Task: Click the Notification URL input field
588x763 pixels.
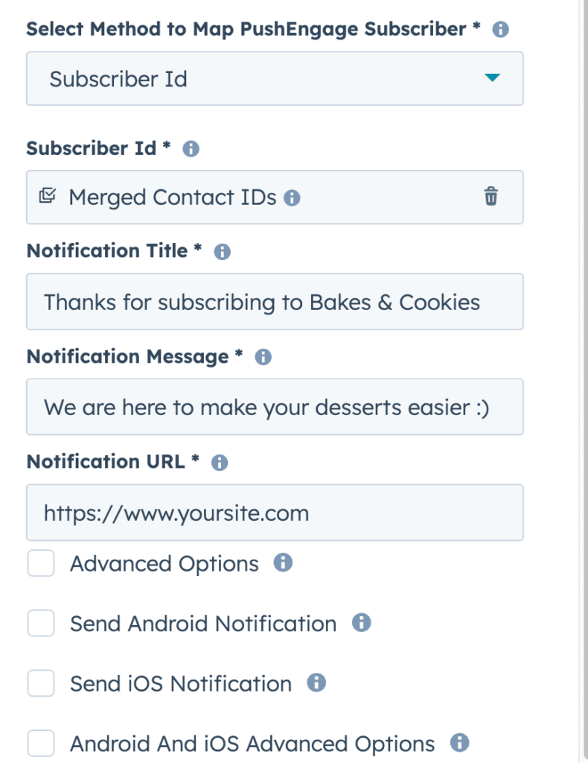Action: tap(275, 513)
